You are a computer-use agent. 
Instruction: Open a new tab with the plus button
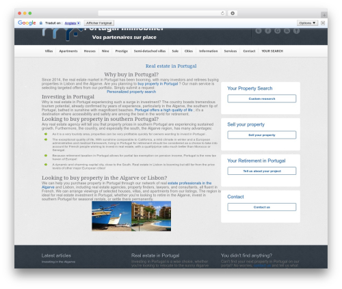[x=324, y=15]
